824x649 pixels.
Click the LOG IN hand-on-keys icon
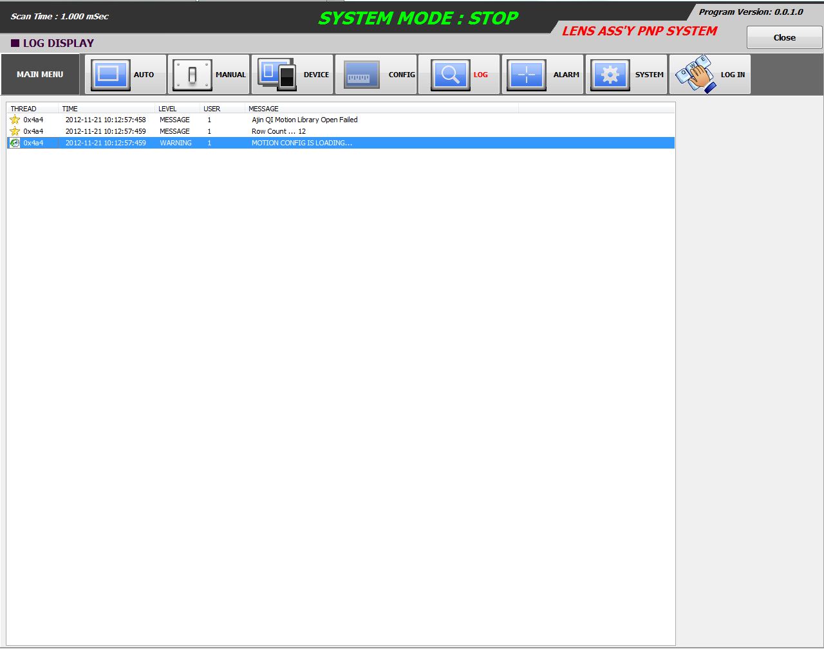(695, 75)
